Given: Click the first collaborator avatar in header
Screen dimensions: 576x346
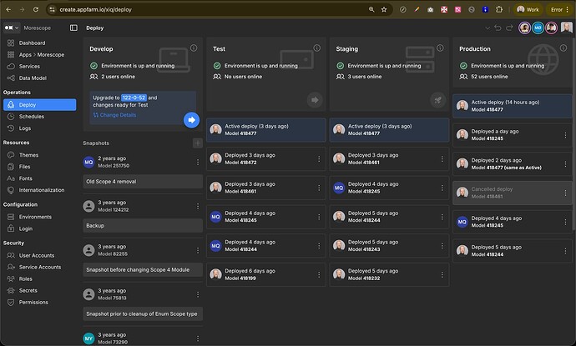Looking at the screenshot, I should click(524, 28).
